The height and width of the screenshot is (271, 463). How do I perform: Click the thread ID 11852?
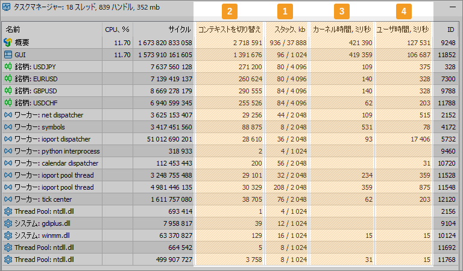(x=447, y=55)
